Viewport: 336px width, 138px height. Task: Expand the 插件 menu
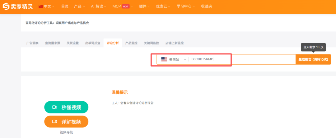[x=144, y=7]
